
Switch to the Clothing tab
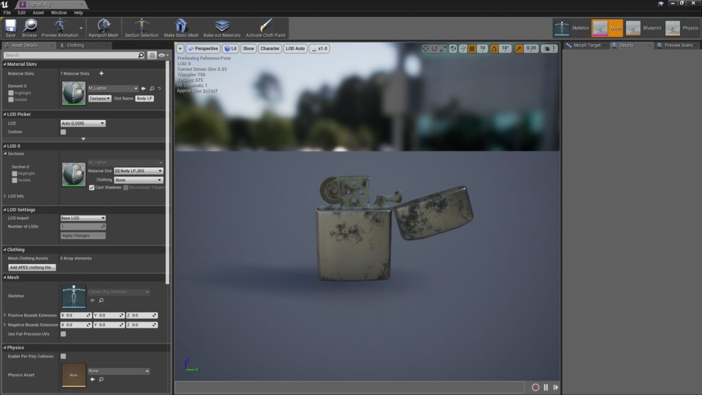pos(75,45)
